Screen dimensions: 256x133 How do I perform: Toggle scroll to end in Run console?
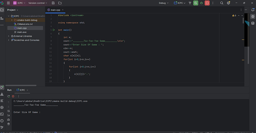click(8, 115)
